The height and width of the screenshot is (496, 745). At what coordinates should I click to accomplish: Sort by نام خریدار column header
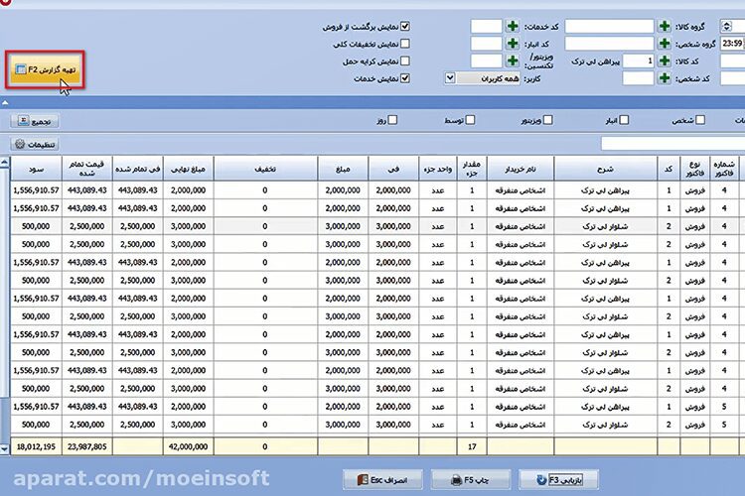pos(521,169)
